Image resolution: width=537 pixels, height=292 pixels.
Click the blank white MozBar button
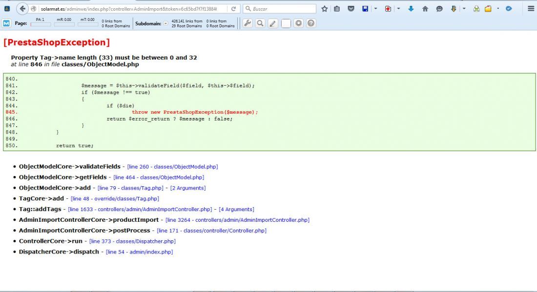(286, 23)
